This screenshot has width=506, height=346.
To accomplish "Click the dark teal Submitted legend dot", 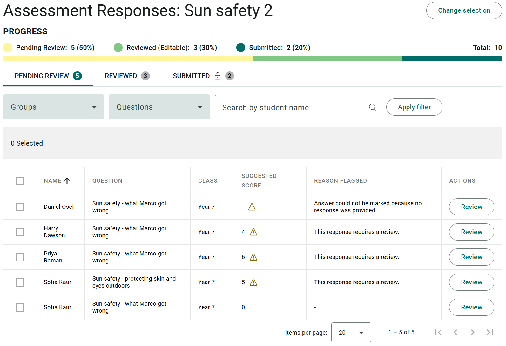I will coord(241,47).
